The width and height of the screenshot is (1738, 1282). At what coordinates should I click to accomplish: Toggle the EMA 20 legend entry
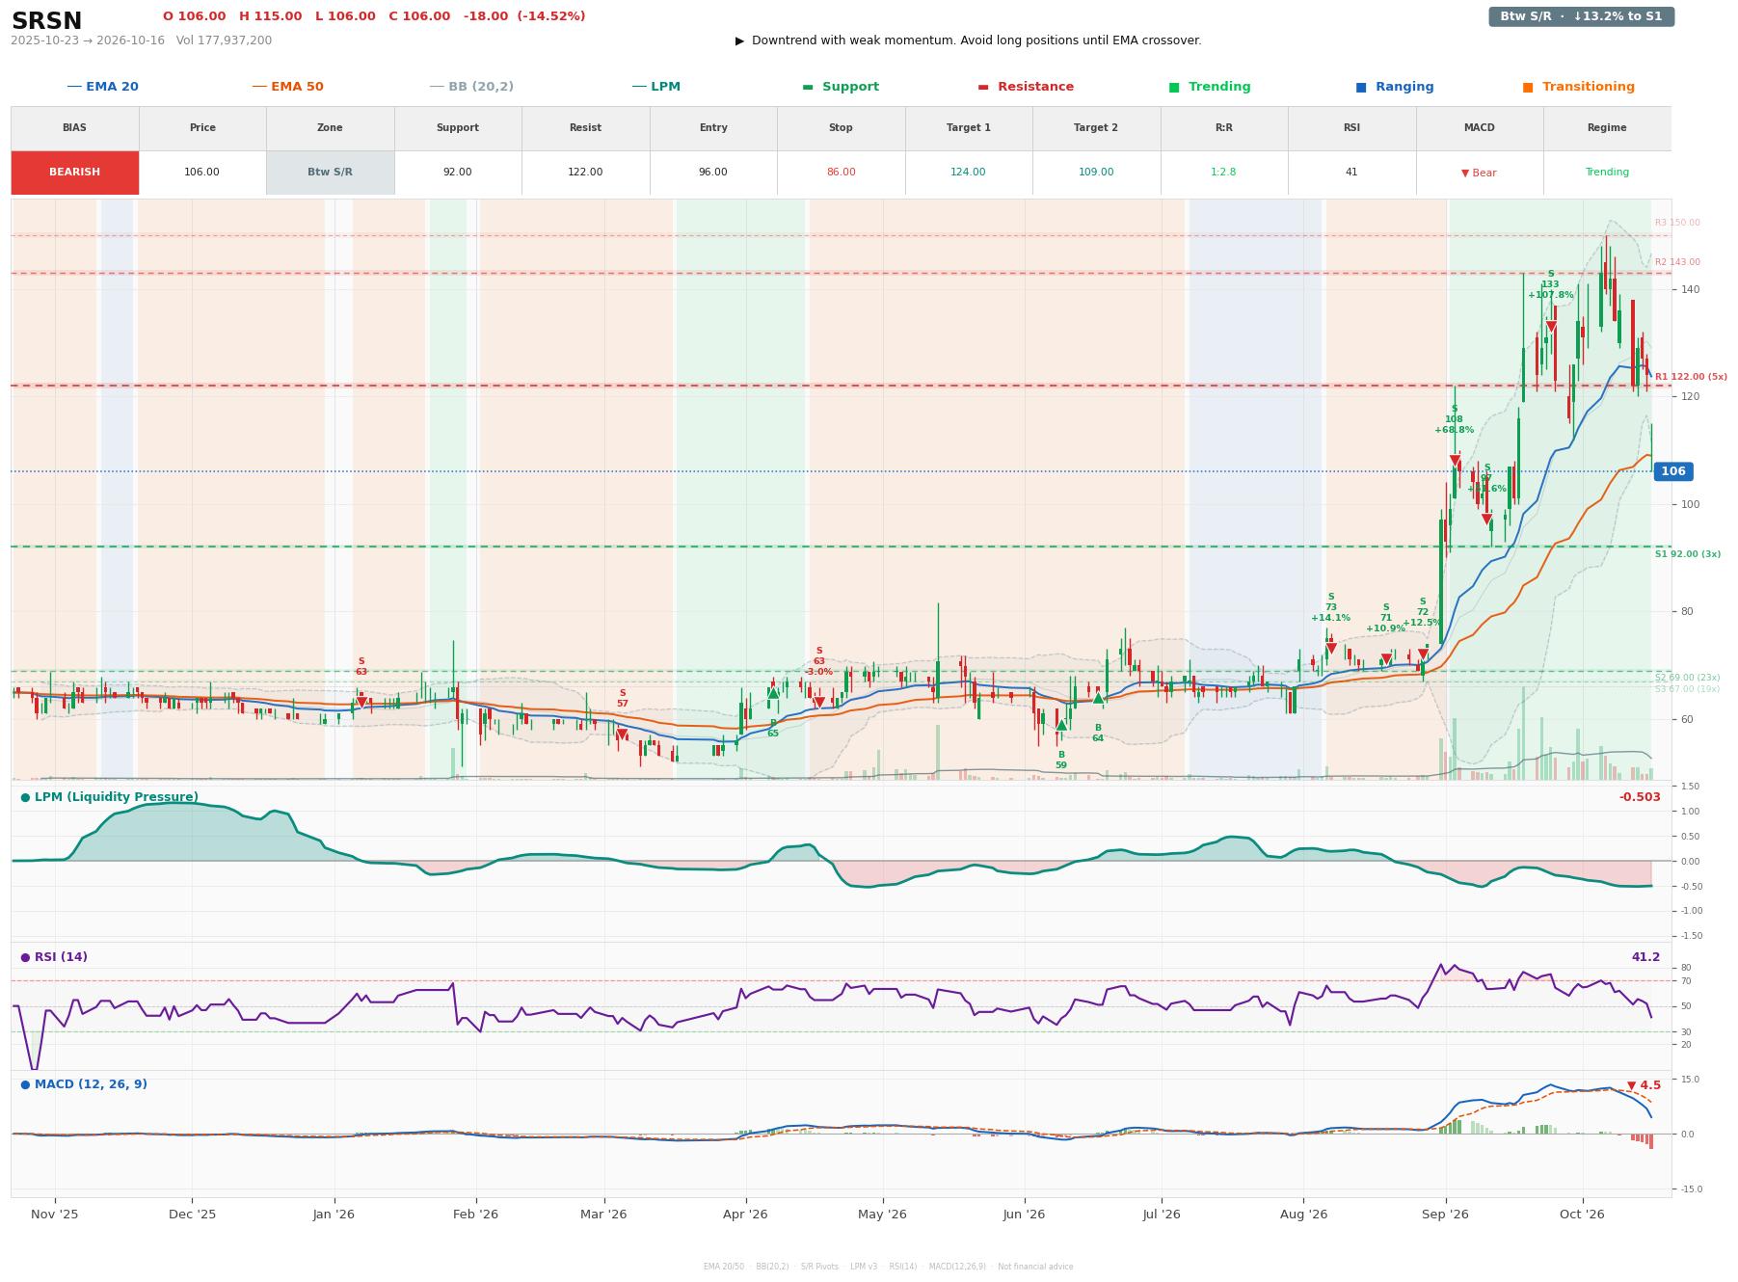coord(102,87)
